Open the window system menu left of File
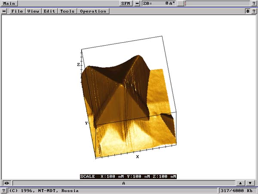Viewport: 258px width, 194px height. [x=4, y=11]
